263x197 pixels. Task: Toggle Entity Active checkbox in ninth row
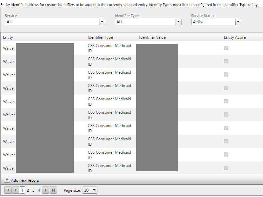(226, 154)
